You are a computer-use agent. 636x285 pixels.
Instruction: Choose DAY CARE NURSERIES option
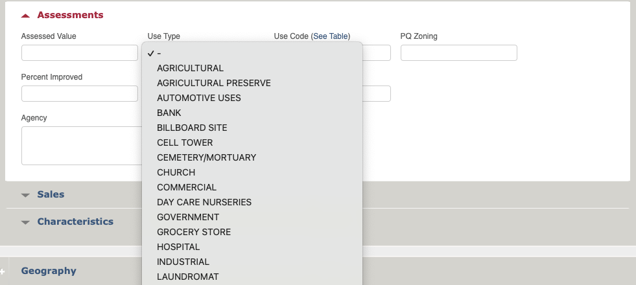(x=252, y=202)
